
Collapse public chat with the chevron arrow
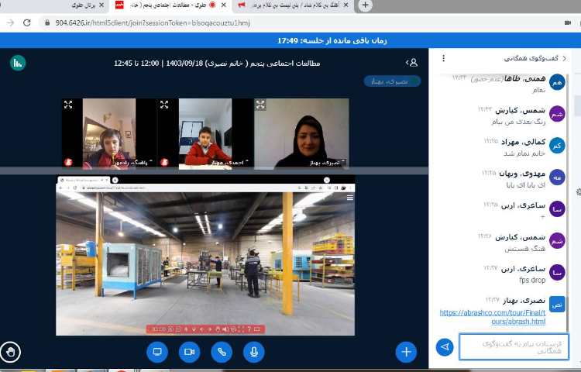[x=564, y=58]
